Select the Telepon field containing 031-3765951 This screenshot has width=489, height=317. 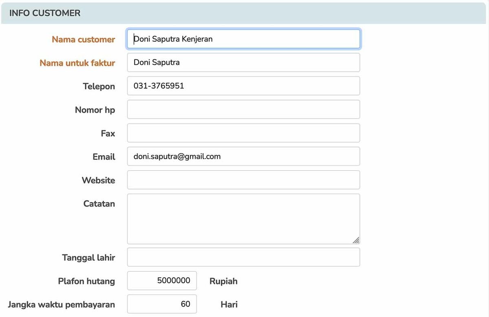point(243,86)
